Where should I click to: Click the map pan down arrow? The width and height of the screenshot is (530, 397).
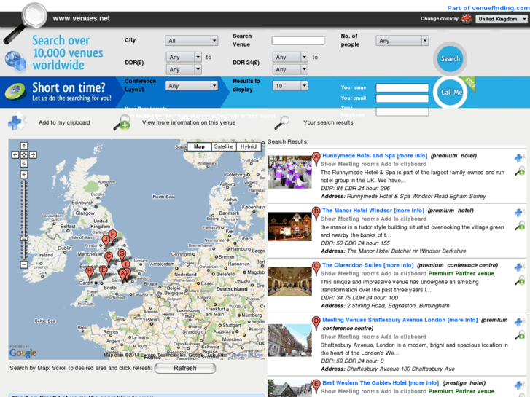pyautogui.click(x=24, y=163)
